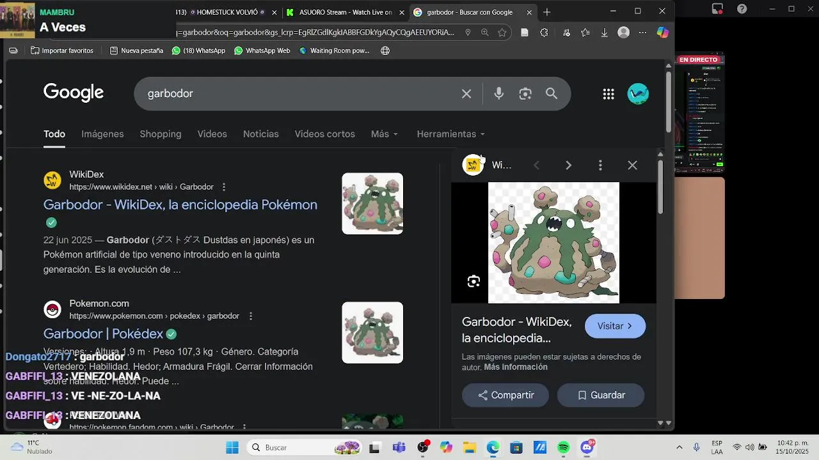The image size is (819, 460).
Task: Focus the Google search input field
Action: tap(301, 94)
